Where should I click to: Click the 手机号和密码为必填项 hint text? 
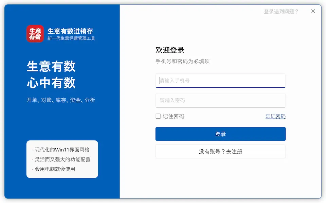click(x=183, y=61)
